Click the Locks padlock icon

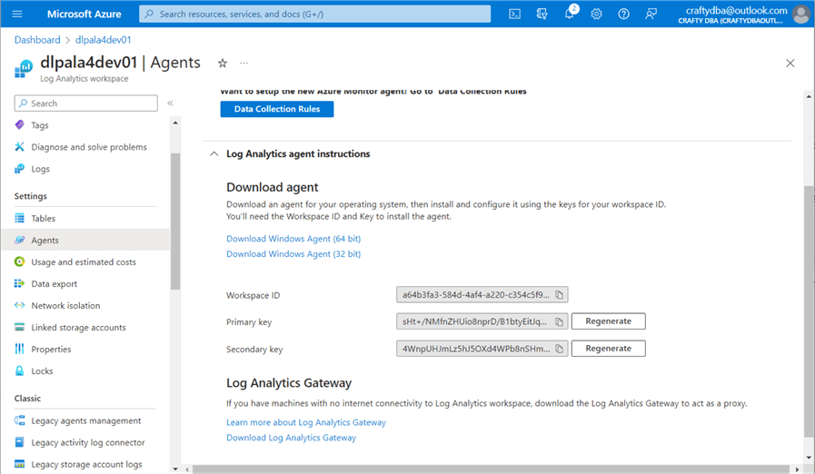tap(19, 370)
